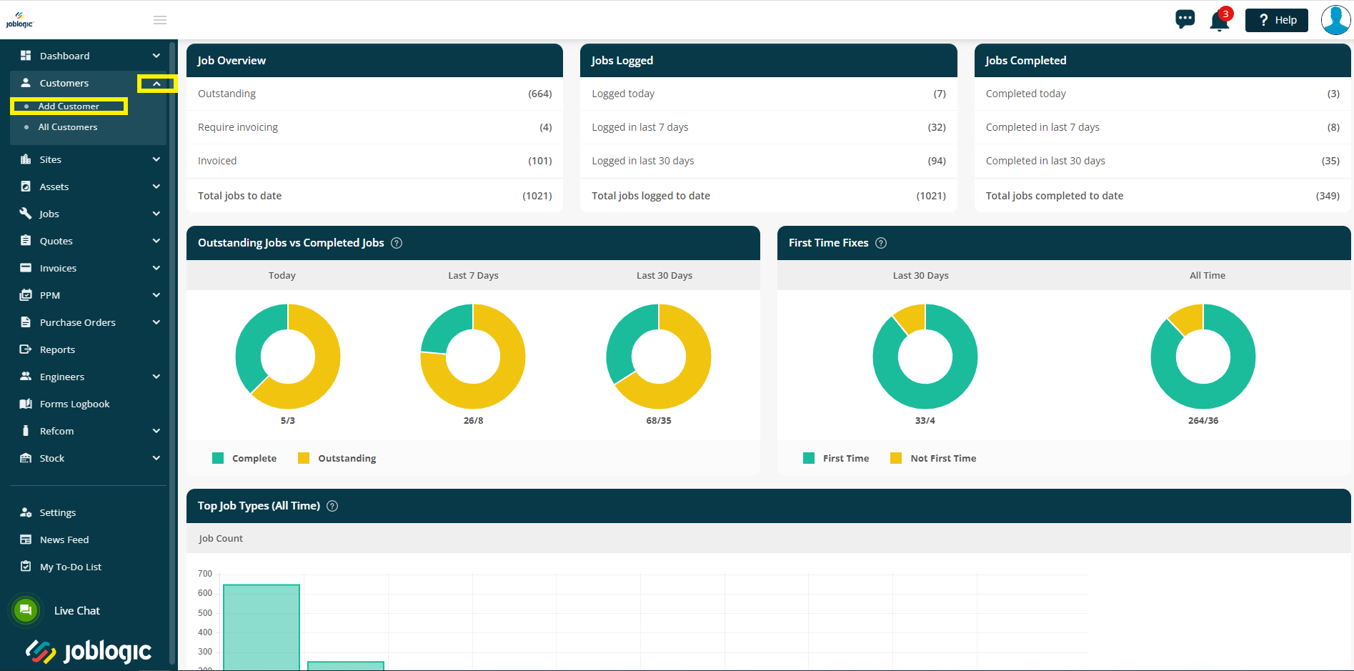This screenshot has width=1354, height=671.
Task: Click help icon beside First Time Fixes
Action: tap(881, 243)
